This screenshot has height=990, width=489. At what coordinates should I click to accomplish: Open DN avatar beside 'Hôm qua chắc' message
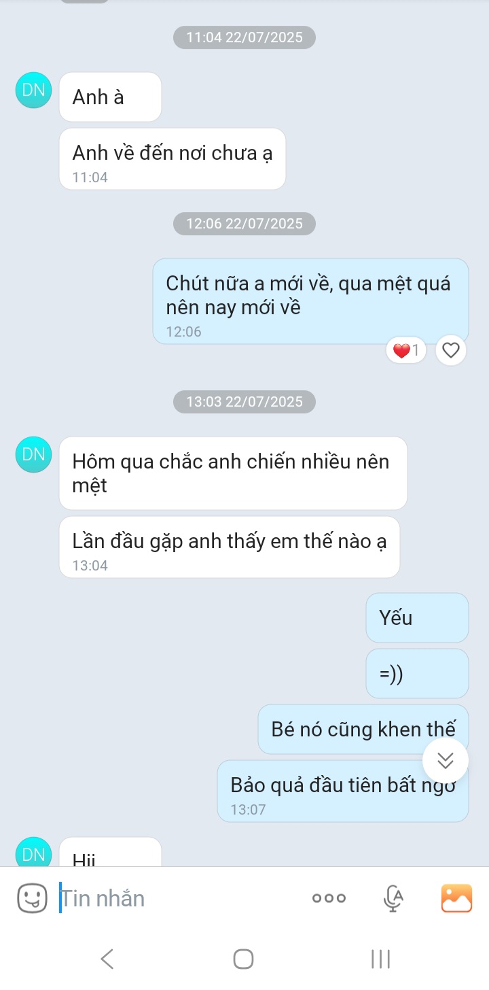33,455
